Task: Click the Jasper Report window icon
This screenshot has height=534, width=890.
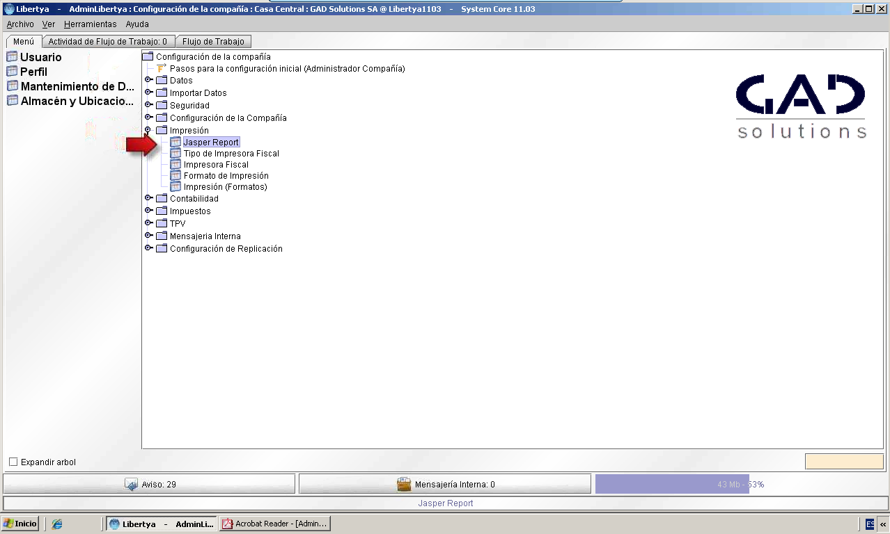Action: tap(175, 142)
